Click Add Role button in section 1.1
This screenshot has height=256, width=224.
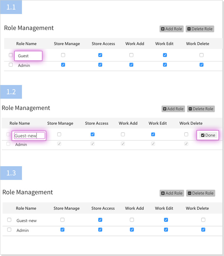coord(171,29)
